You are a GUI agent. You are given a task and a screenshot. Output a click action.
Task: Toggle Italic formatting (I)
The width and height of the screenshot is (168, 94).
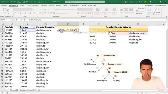pyautogui.click(x=18, y=13)
